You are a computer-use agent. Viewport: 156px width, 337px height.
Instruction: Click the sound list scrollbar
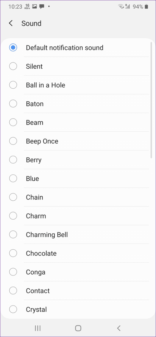pyautogui.click(x=151, y=100)
